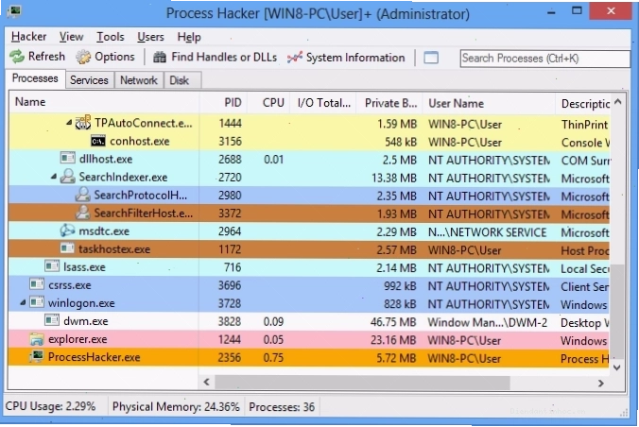Open the Tools menu
Screen dimensions: 639x427
tap(110, 37)
